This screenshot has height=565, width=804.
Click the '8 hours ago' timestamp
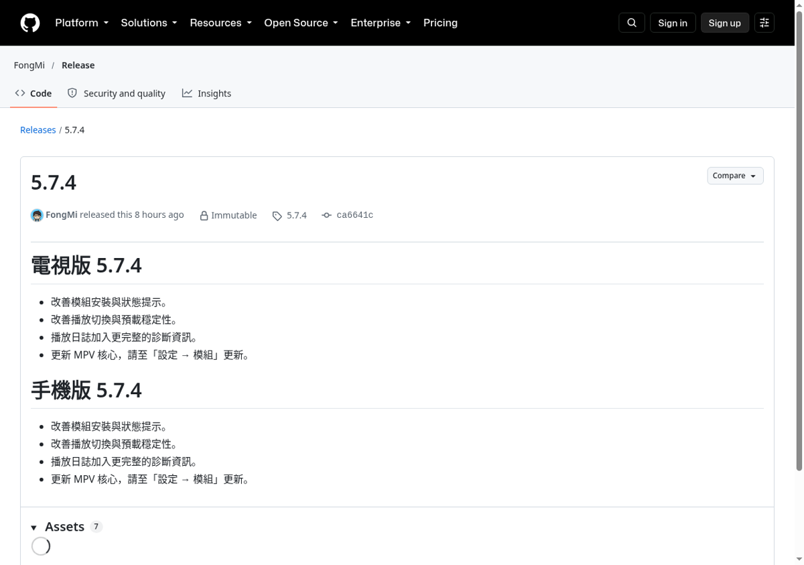tap(159, 214)
